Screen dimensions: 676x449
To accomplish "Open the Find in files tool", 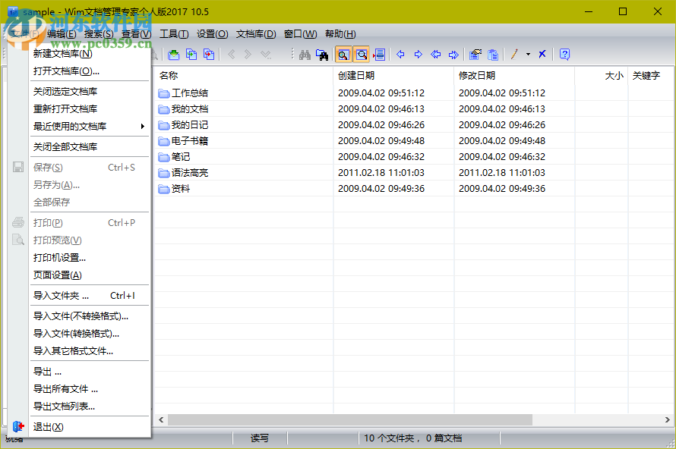I will tap(321, 53).
